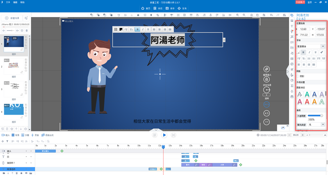Open text color swatch in the floating toolbar
328x175 pixels.
coord(121,29)
